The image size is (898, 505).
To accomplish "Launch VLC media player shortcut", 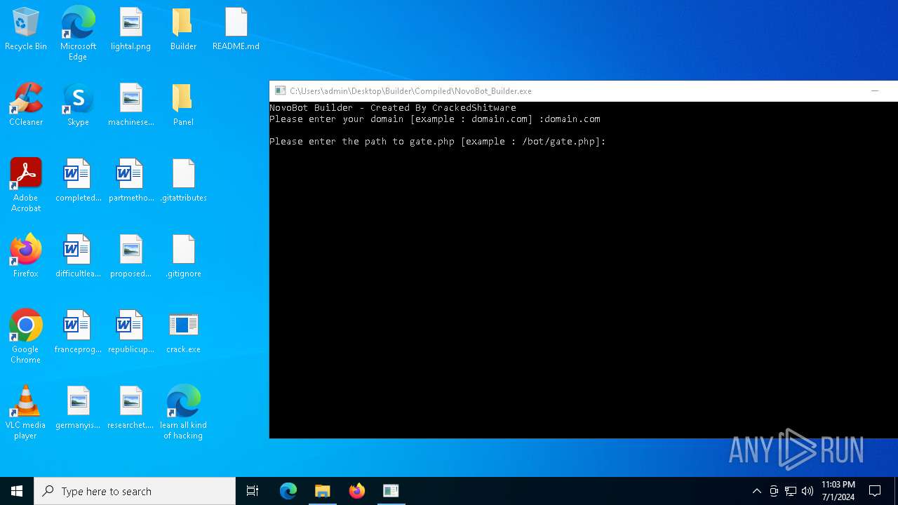I will coord(26,412).
